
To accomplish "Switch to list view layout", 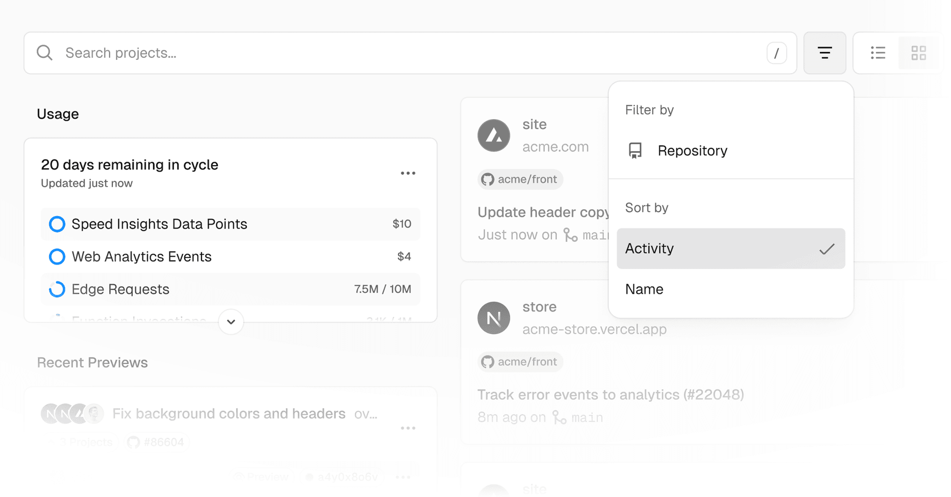I will point(878,53).
